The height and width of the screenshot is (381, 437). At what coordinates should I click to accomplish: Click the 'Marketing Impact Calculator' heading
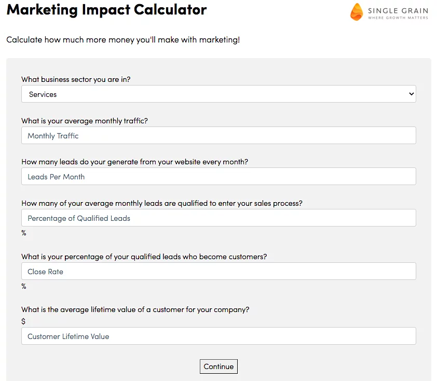tap(106, 9)
